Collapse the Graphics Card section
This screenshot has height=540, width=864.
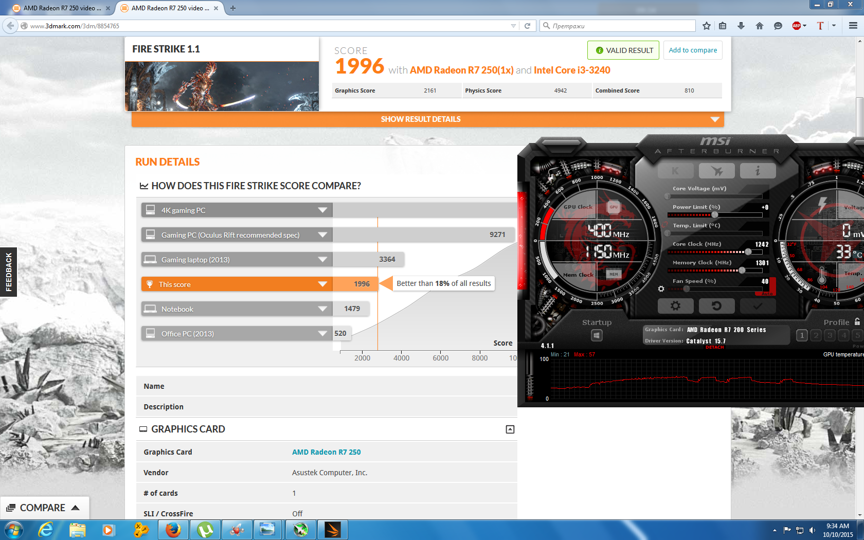tap(510, 429)
